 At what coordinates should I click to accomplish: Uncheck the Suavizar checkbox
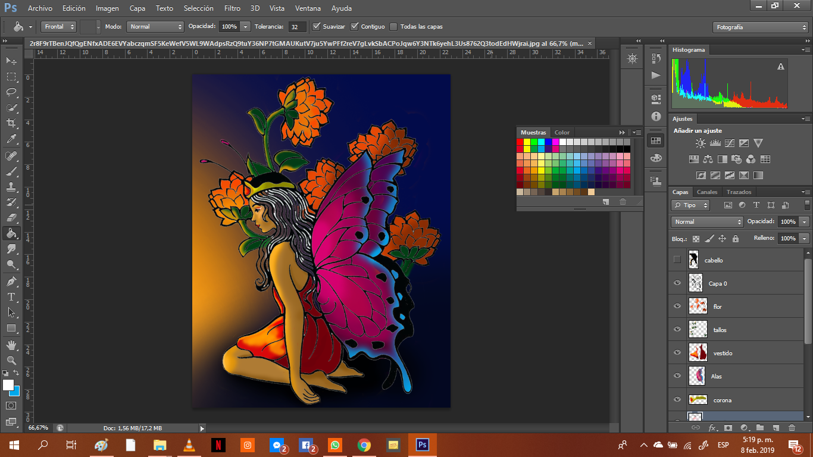click(317, 27)
